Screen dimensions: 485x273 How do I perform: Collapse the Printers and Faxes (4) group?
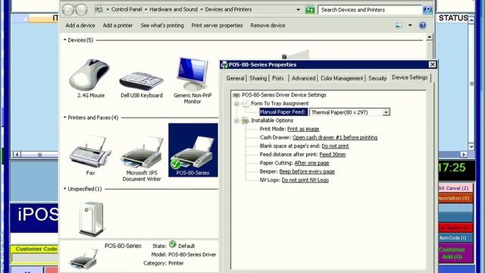tap(64, 118)
